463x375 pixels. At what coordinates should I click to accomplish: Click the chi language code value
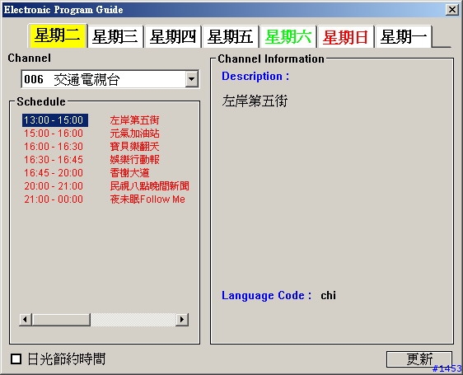click(x=328, y=295)
